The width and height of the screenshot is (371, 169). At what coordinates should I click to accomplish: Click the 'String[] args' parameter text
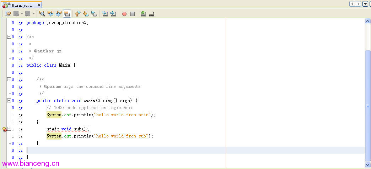114,101
